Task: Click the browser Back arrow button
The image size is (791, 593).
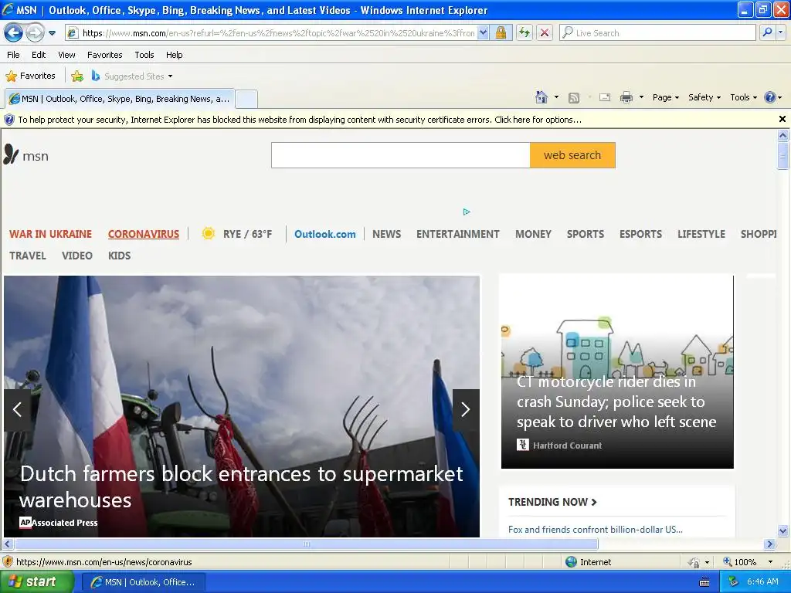Action: point(14,33)
